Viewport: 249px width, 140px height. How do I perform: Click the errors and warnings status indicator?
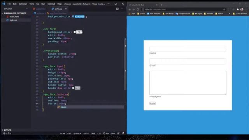(7, 133)
